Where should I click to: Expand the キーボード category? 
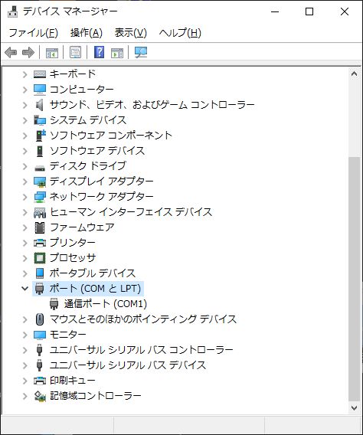click(x=25, y=74)
